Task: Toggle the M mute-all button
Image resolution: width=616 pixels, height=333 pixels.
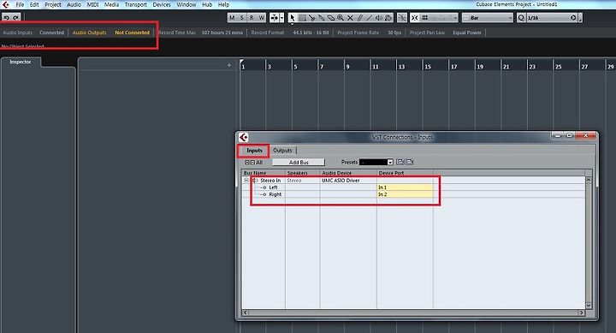Action: click(x=232, y=18)
